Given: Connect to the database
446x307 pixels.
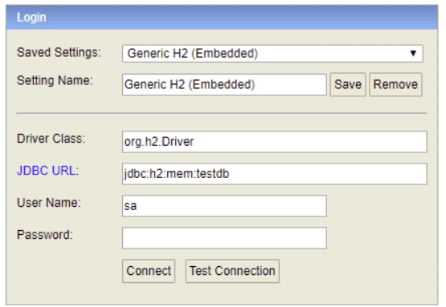Looking at the screenshot, I should [149, 271].
